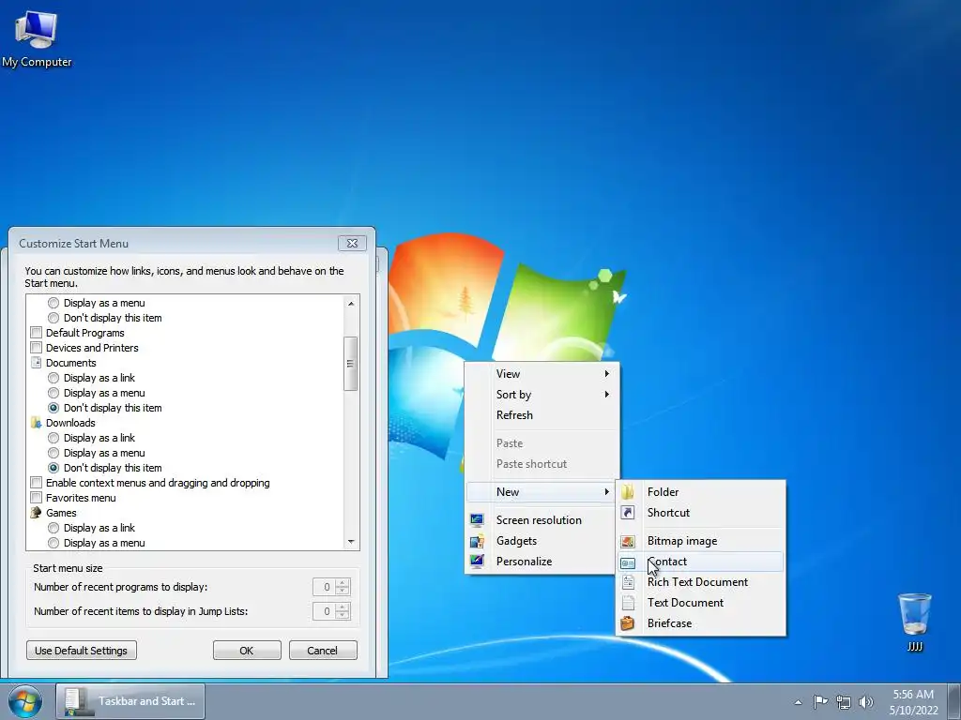
Task: Enable the Devices and Printers checkbox
Action: [37, 348]
